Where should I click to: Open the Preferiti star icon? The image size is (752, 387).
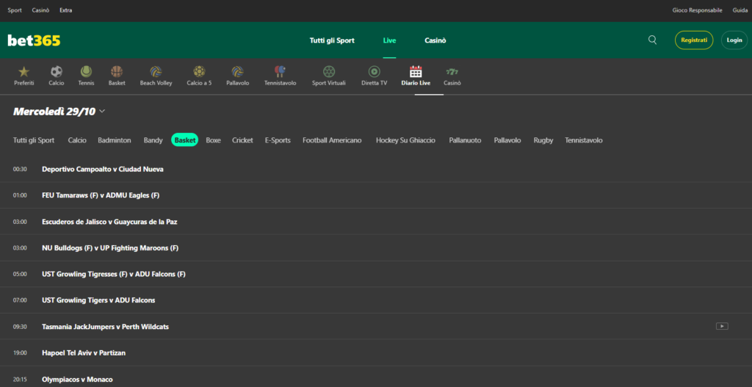point(24,72)
